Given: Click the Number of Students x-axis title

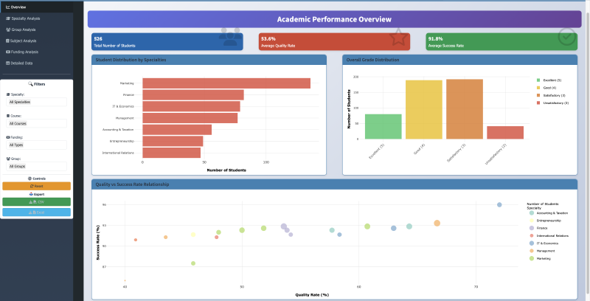Looking at the screenshot, I should pyautogui.click(x=226, y=170).
